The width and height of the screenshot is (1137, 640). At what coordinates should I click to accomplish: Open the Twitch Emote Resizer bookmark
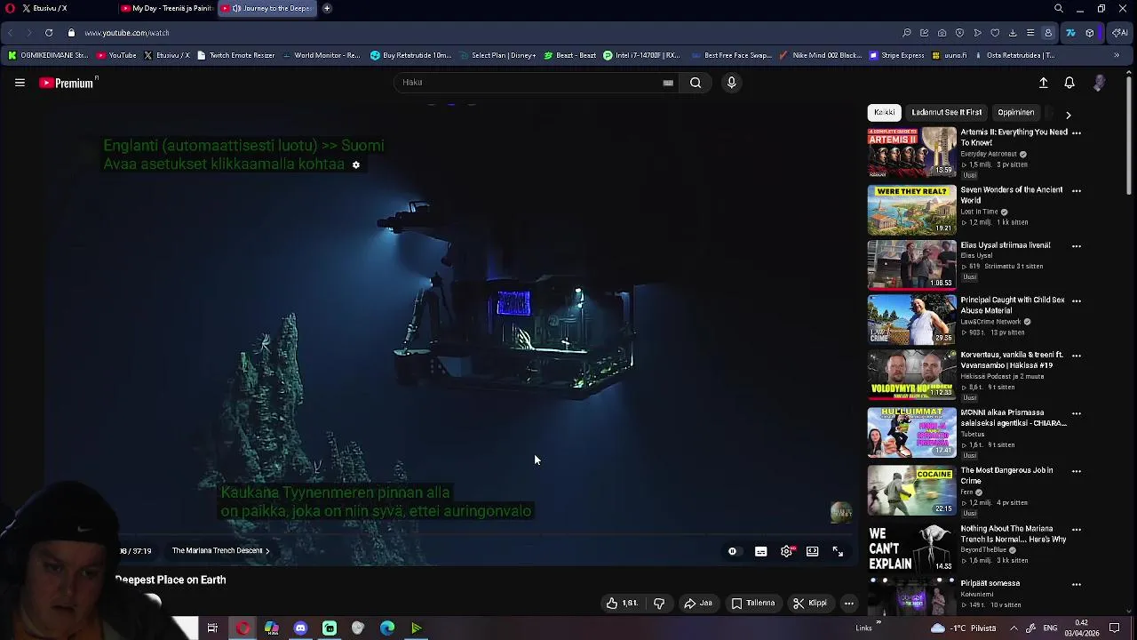(235, 55)
